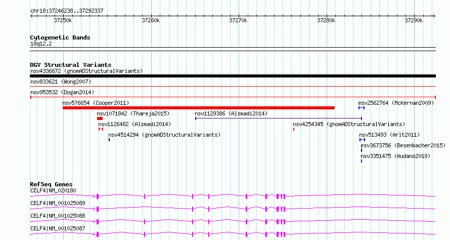This screenshot has width=450, height=240.
Task: Open the CELF4|NM_020180 transcript label
Action: 53,190
